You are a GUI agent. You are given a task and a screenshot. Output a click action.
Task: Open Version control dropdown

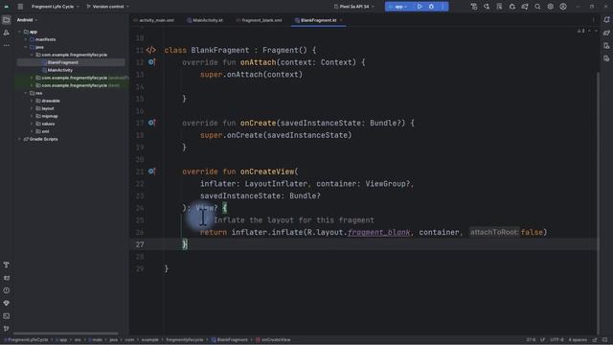pyautogui.click(x=108, y=7)
